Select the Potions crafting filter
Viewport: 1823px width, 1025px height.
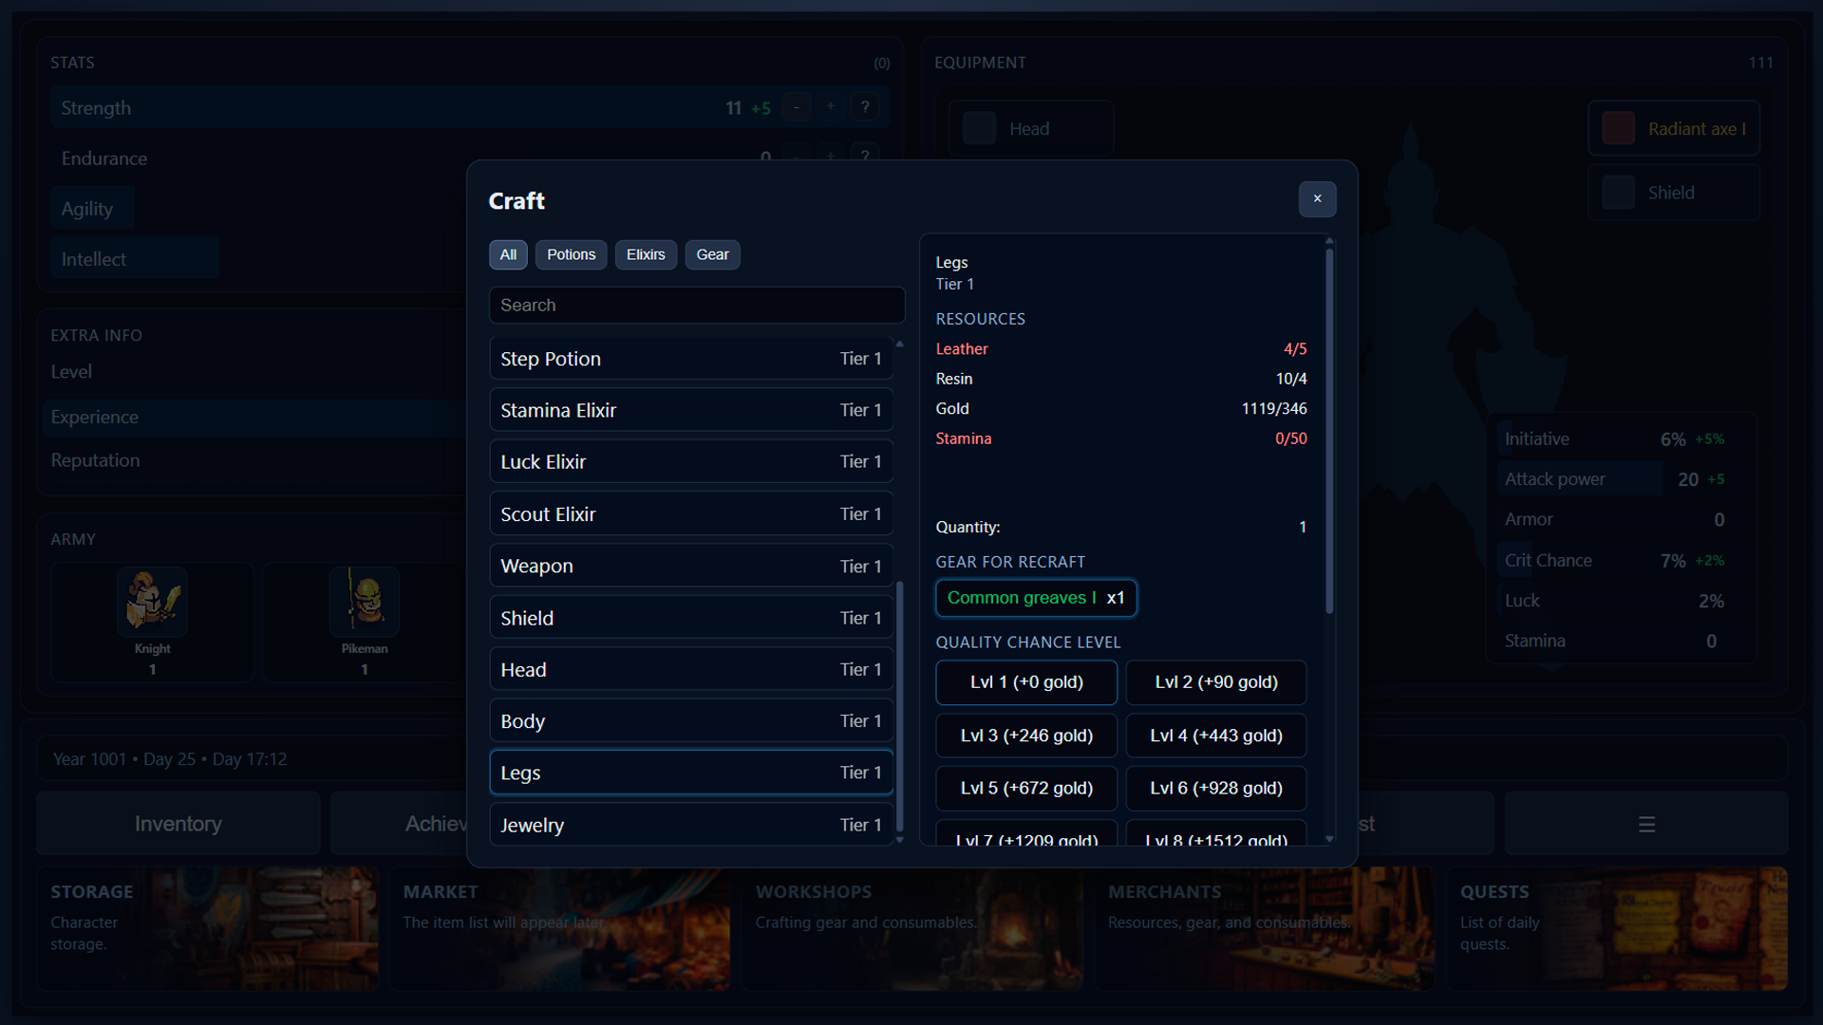pyautogui.click(x=571, y=254)
